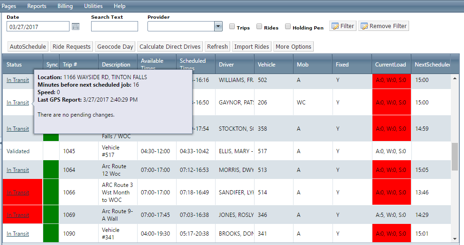Expand the Provider dropdown arrow
Screen dimensions: 464x245
pos(218,26)
